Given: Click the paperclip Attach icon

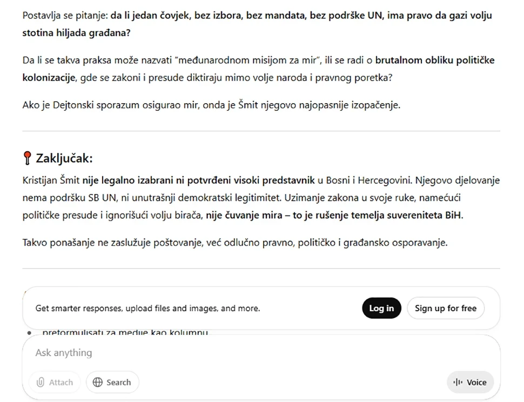Looking at the screenshot, I should 41,382.
